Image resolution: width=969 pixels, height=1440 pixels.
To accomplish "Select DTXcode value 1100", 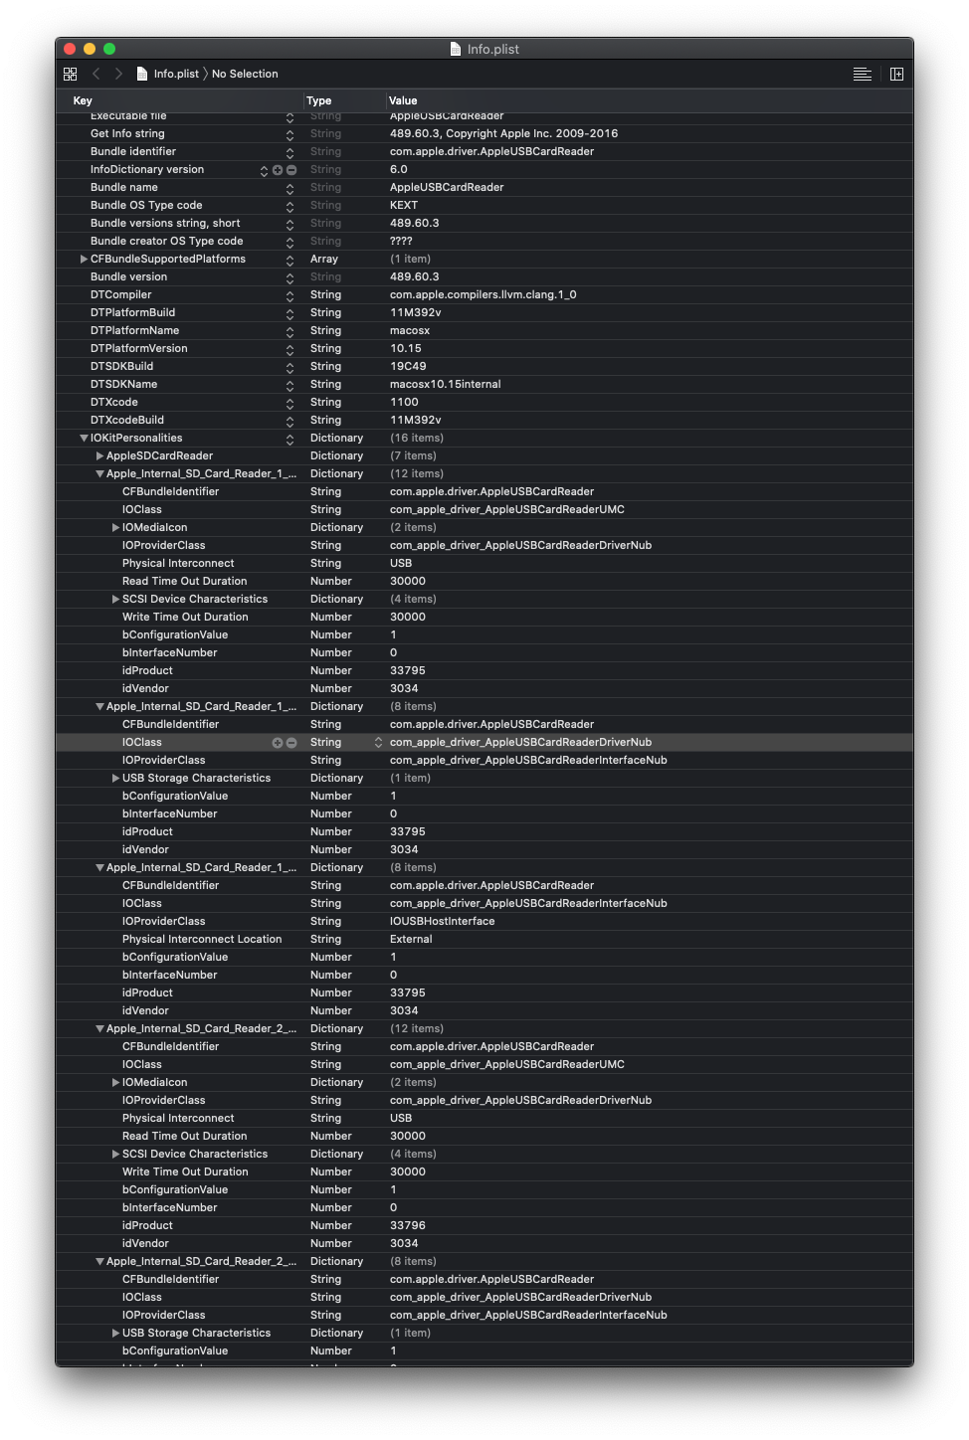I will [404, 402].
